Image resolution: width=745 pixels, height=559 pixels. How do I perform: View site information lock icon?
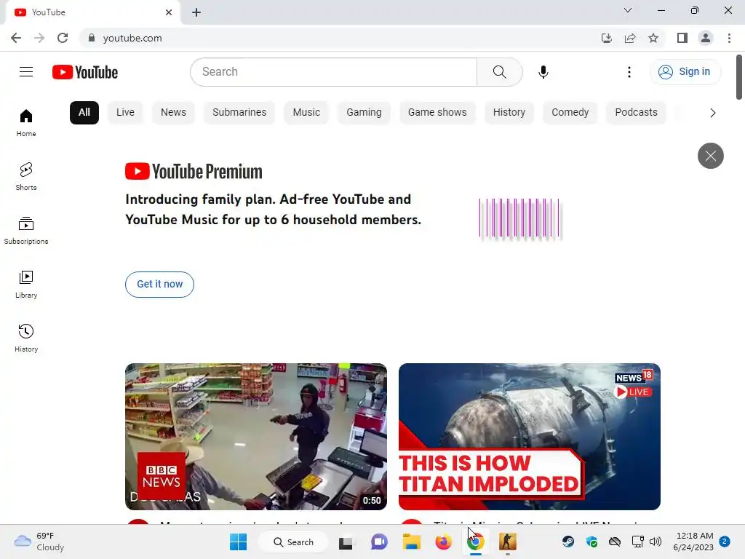tap(92, 38)
